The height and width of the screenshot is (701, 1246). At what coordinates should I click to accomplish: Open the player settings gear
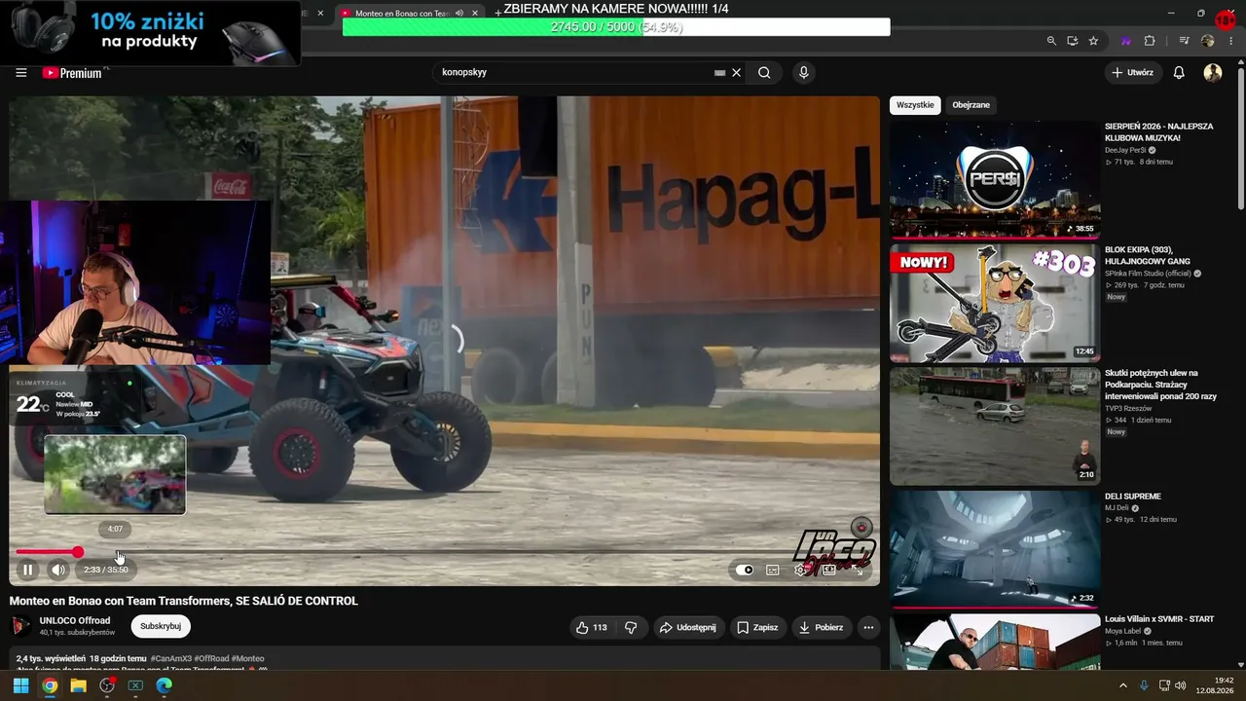(x=800, y=570)
